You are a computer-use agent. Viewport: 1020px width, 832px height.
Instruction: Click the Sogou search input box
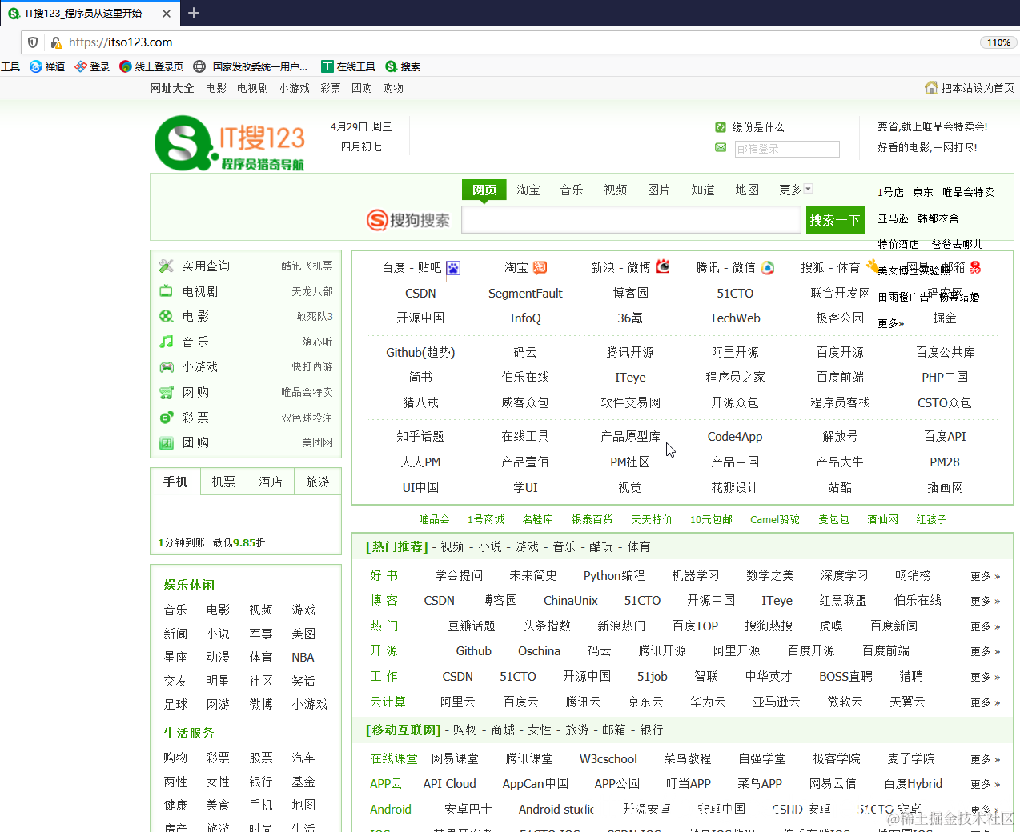click(x=632, y=220)
